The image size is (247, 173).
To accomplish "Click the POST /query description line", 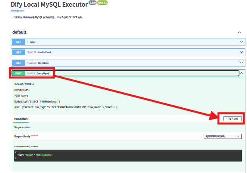I will tap(21, 96).
